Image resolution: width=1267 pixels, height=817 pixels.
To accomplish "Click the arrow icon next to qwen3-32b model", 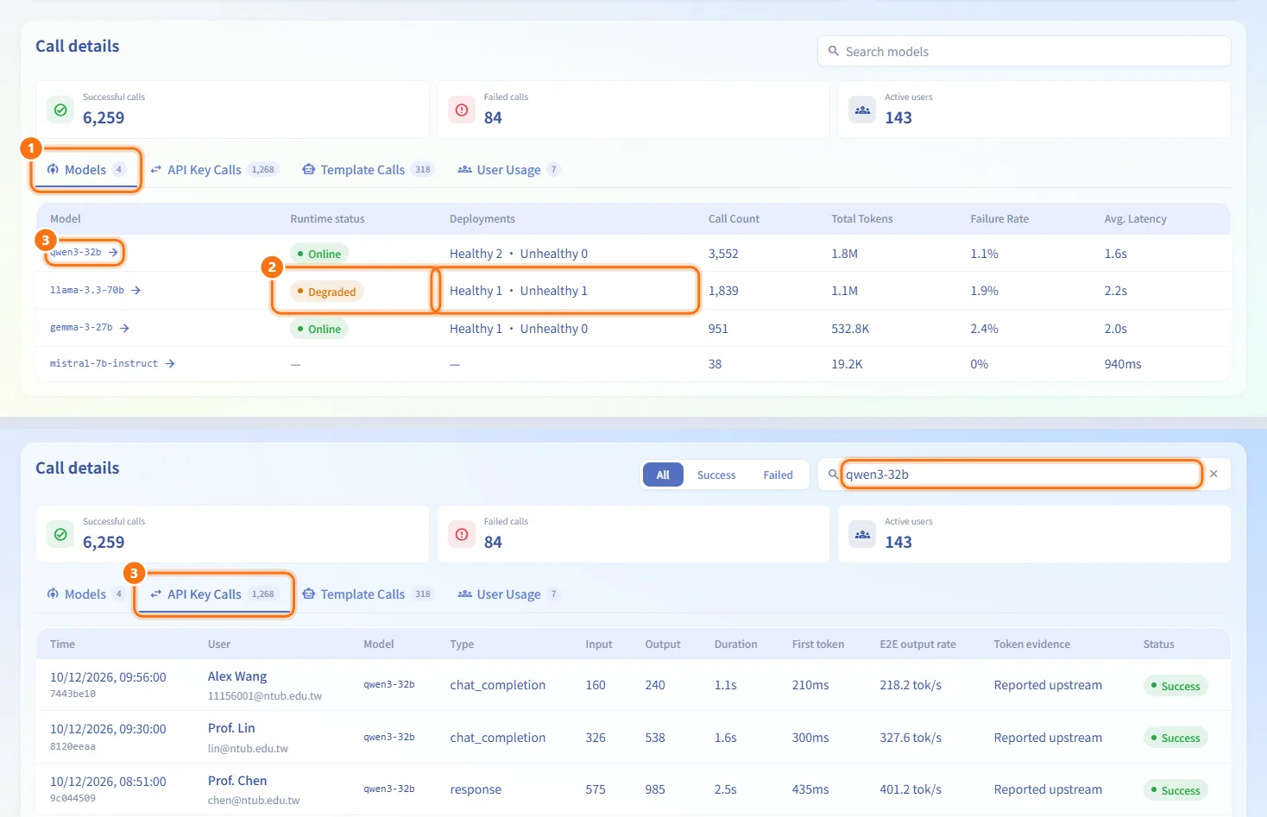I will [113, 253].
